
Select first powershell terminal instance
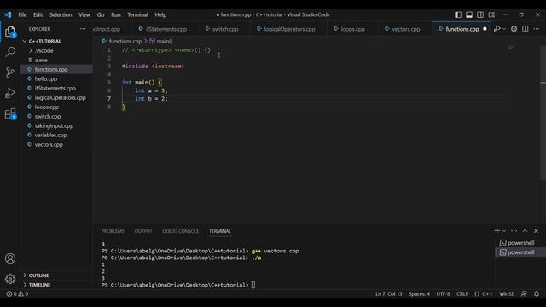click(520, 242)
